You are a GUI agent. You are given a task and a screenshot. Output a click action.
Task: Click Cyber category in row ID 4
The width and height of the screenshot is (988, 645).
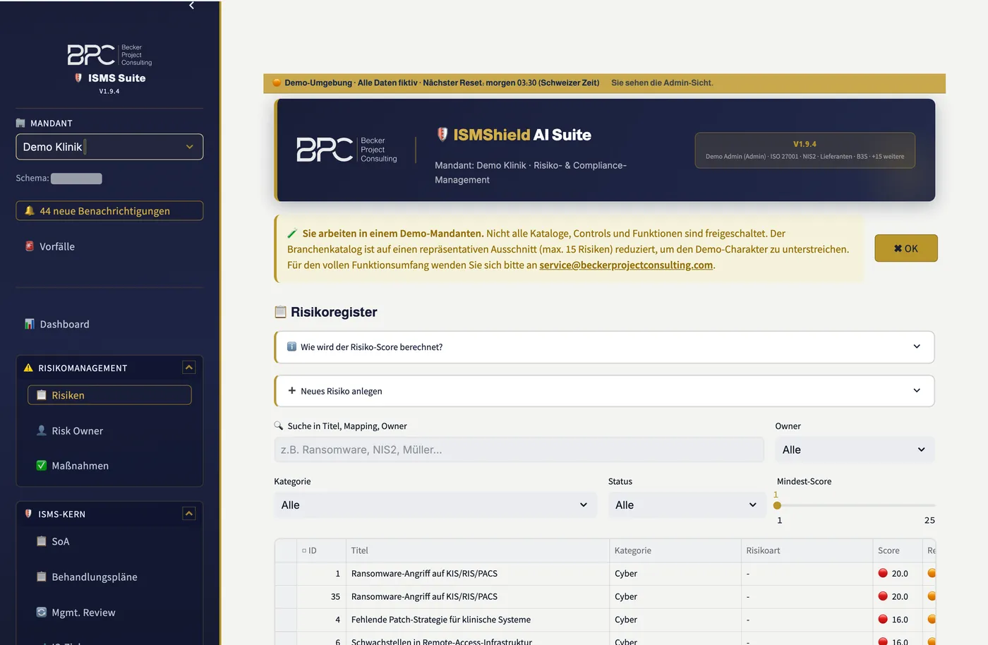626,620
